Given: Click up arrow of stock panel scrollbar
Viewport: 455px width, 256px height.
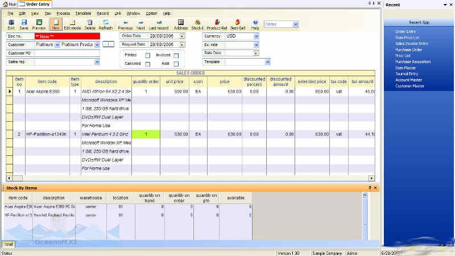Looking at the screenshot, I should pos(365,195).
